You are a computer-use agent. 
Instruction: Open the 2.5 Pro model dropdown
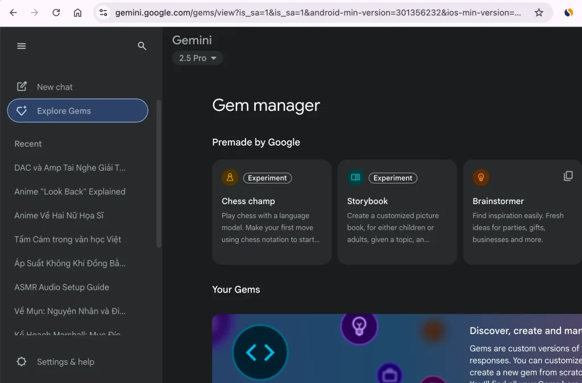tap(197, 58)
